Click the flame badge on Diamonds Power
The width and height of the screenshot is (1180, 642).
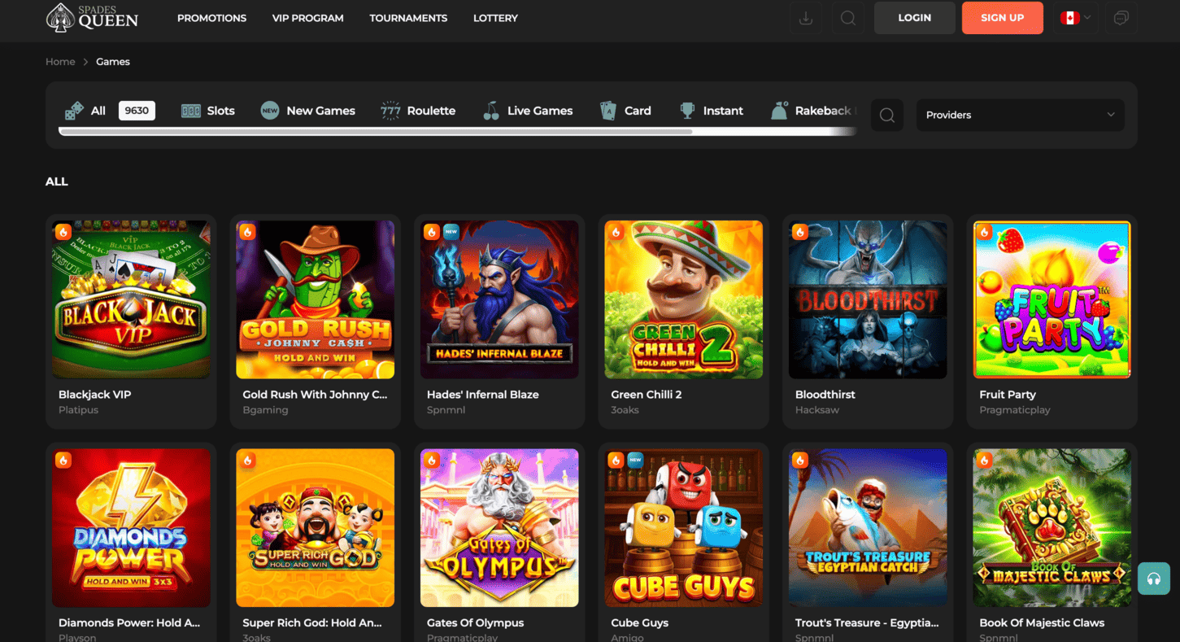coord(63,461)
